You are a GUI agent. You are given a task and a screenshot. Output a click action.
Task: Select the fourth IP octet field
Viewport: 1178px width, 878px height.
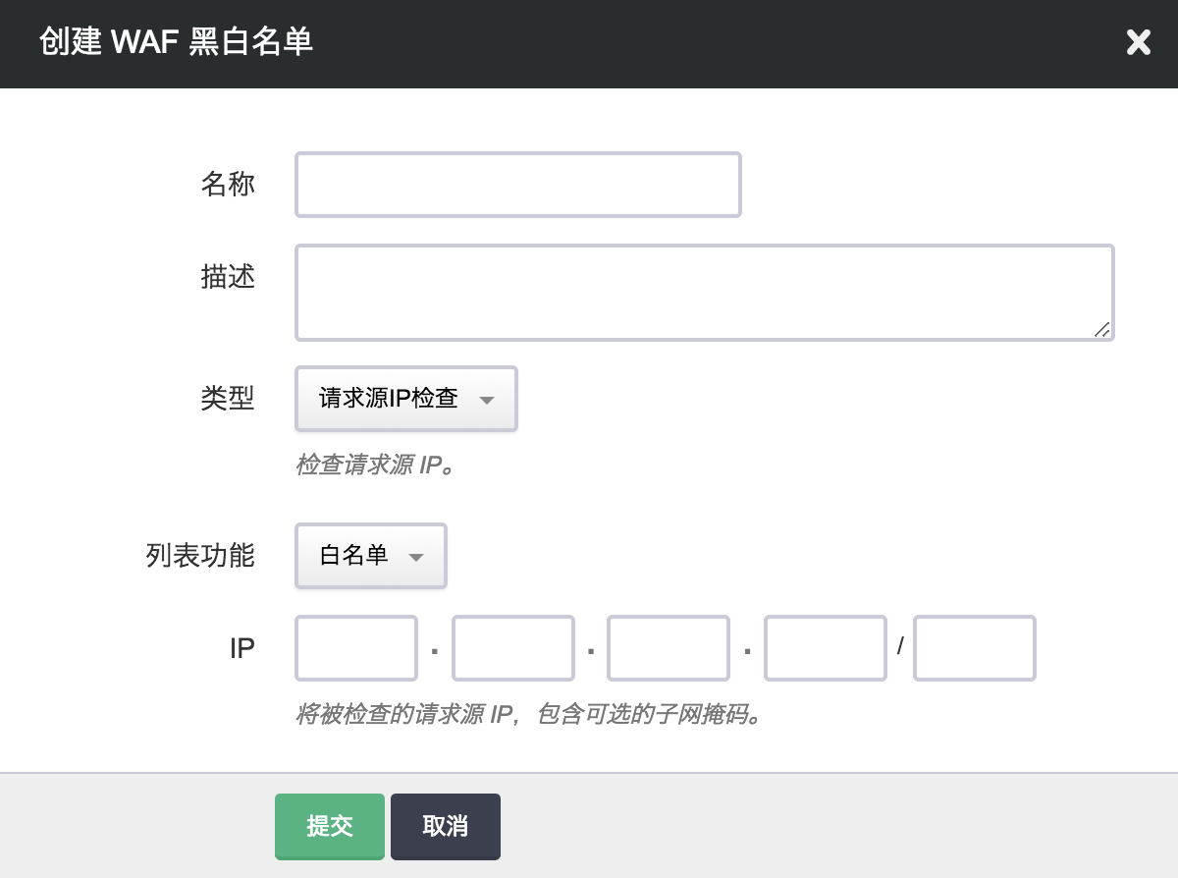825,648
